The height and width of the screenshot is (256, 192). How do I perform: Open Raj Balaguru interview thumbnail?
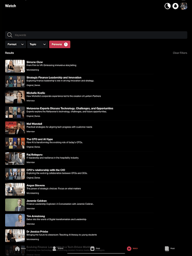point(15,159)
